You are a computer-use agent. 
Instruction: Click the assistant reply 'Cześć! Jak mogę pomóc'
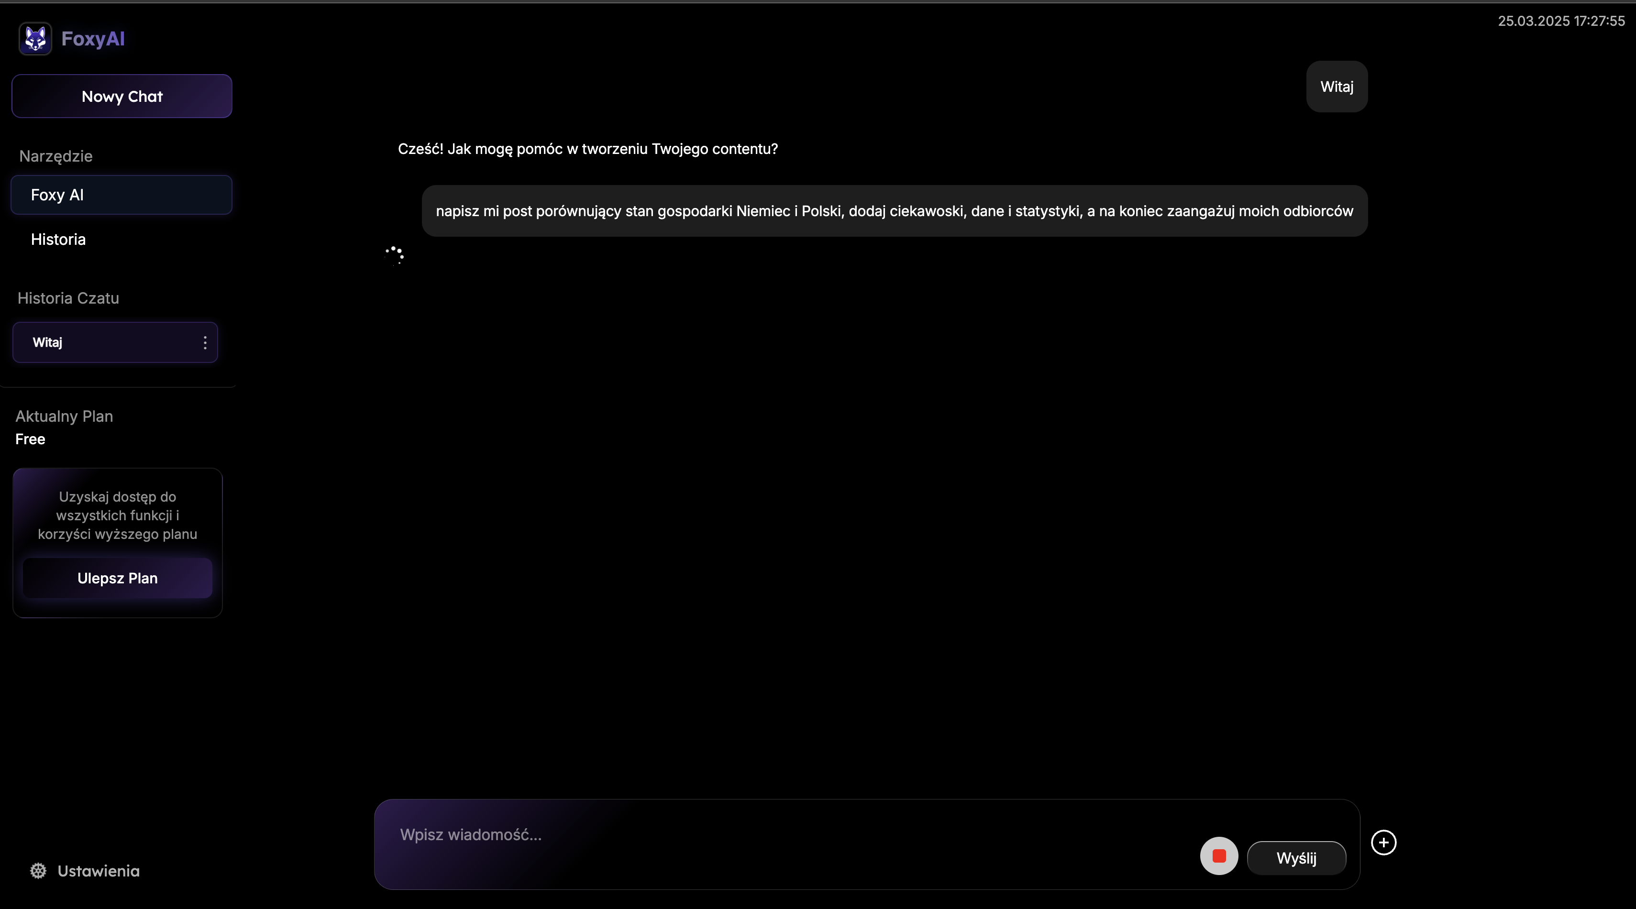point(587,149)
